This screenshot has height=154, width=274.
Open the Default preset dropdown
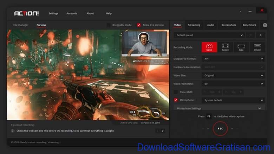click(209, 35)
